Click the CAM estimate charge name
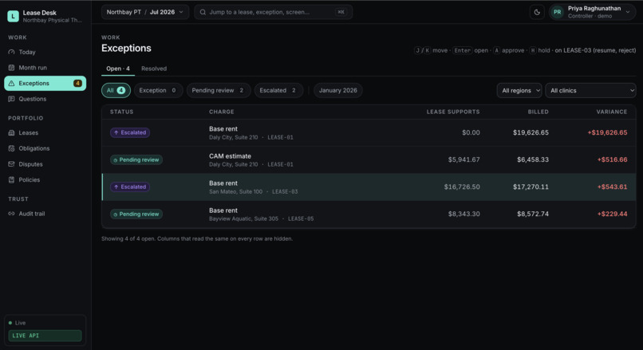 click(x=230, y=156)
